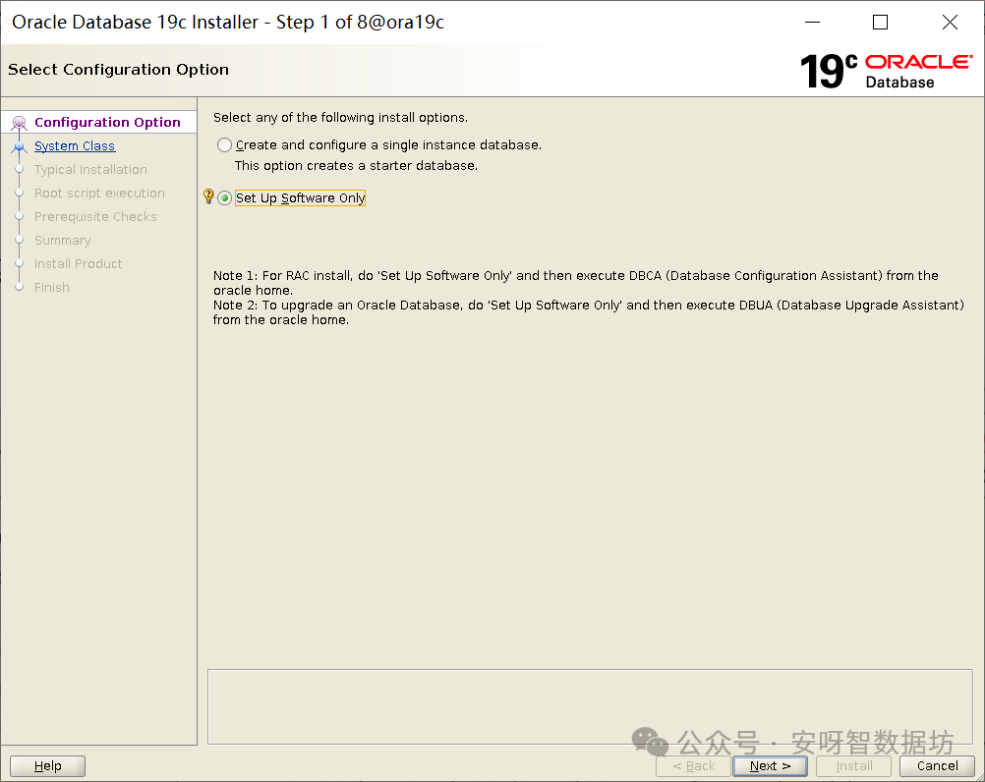
Task: Open the System Class step link
Action: pos(74,145)
